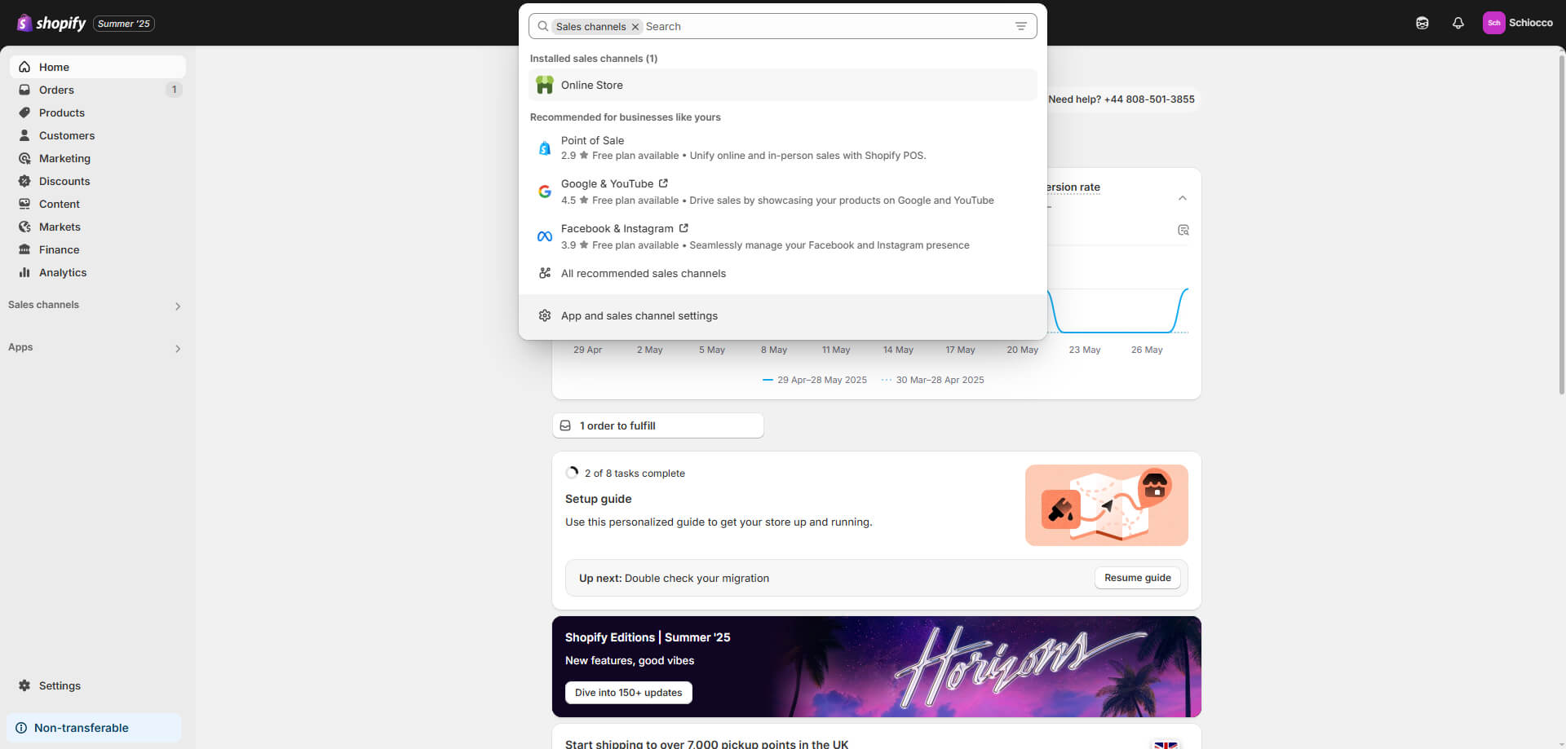Choose Google & YouTube sales channel
The width and height of the screenshot is (1566, 749).
pyautogui.click(x=607, y=184)
